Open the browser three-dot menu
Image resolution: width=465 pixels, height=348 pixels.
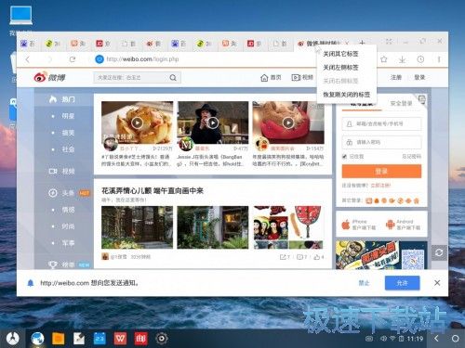coord(439,59)
